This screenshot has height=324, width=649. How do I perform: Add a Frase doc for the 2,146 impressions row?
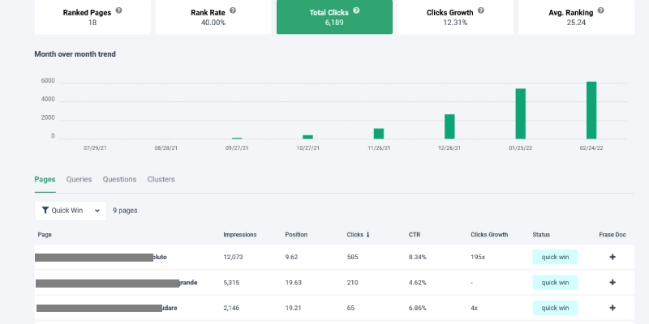(612, 308)
